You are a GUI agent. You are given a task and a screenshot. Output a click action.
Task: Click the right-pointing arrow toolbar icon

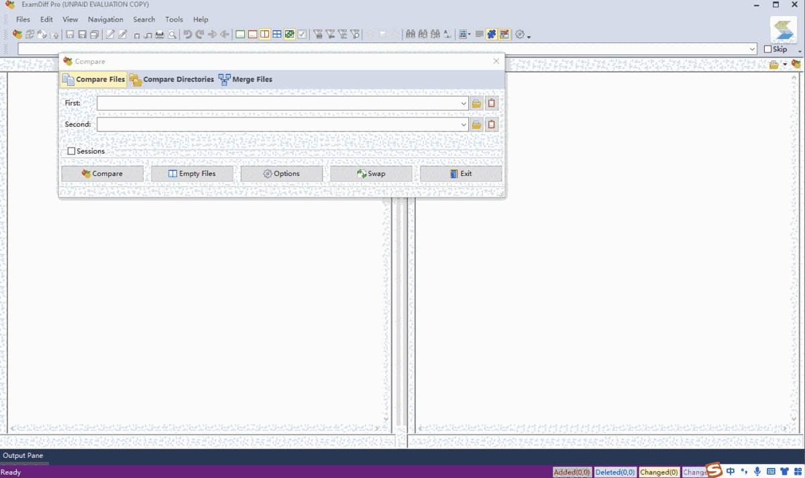[212, 34]
